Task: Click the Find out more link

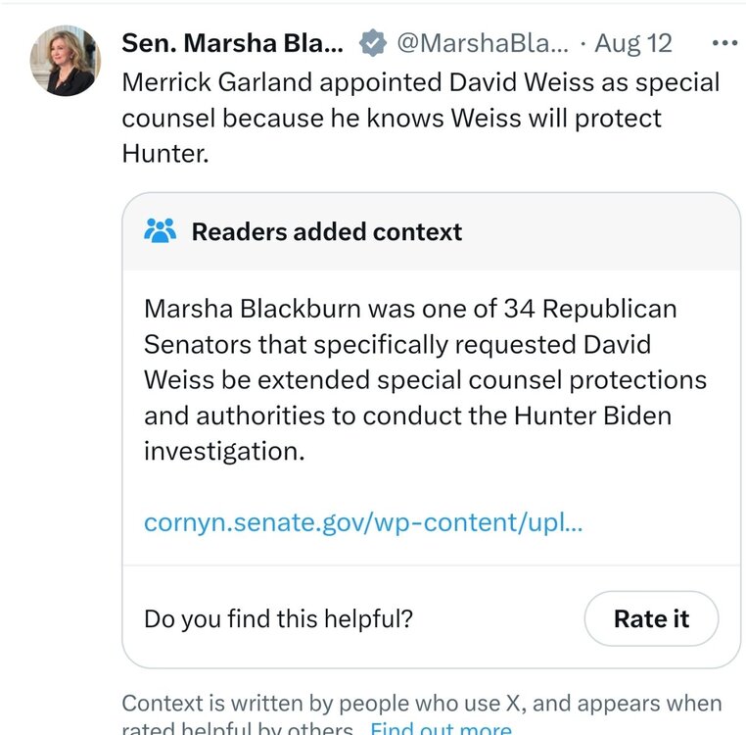Action: (x=440, y=729)
